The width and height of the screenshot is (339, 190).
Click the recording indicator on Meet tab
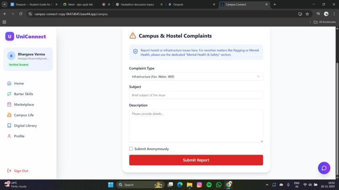(x=103, y=4)
